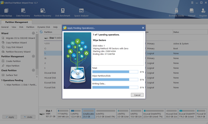This screenshot has width=208, height=124.
Task: Start the Disk Benchmark tool
Action: click(63, 12)
